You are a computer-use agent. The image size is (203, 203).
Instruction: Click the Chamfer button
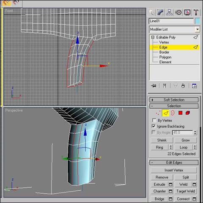[159, 191]
